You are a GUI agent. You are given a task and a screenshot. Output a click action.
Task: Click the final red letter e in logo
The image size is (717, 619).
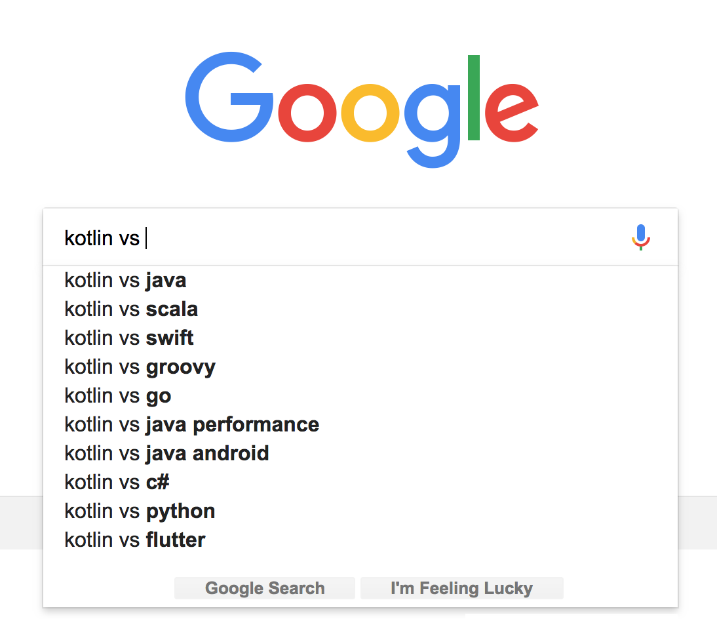pos(511,113)
